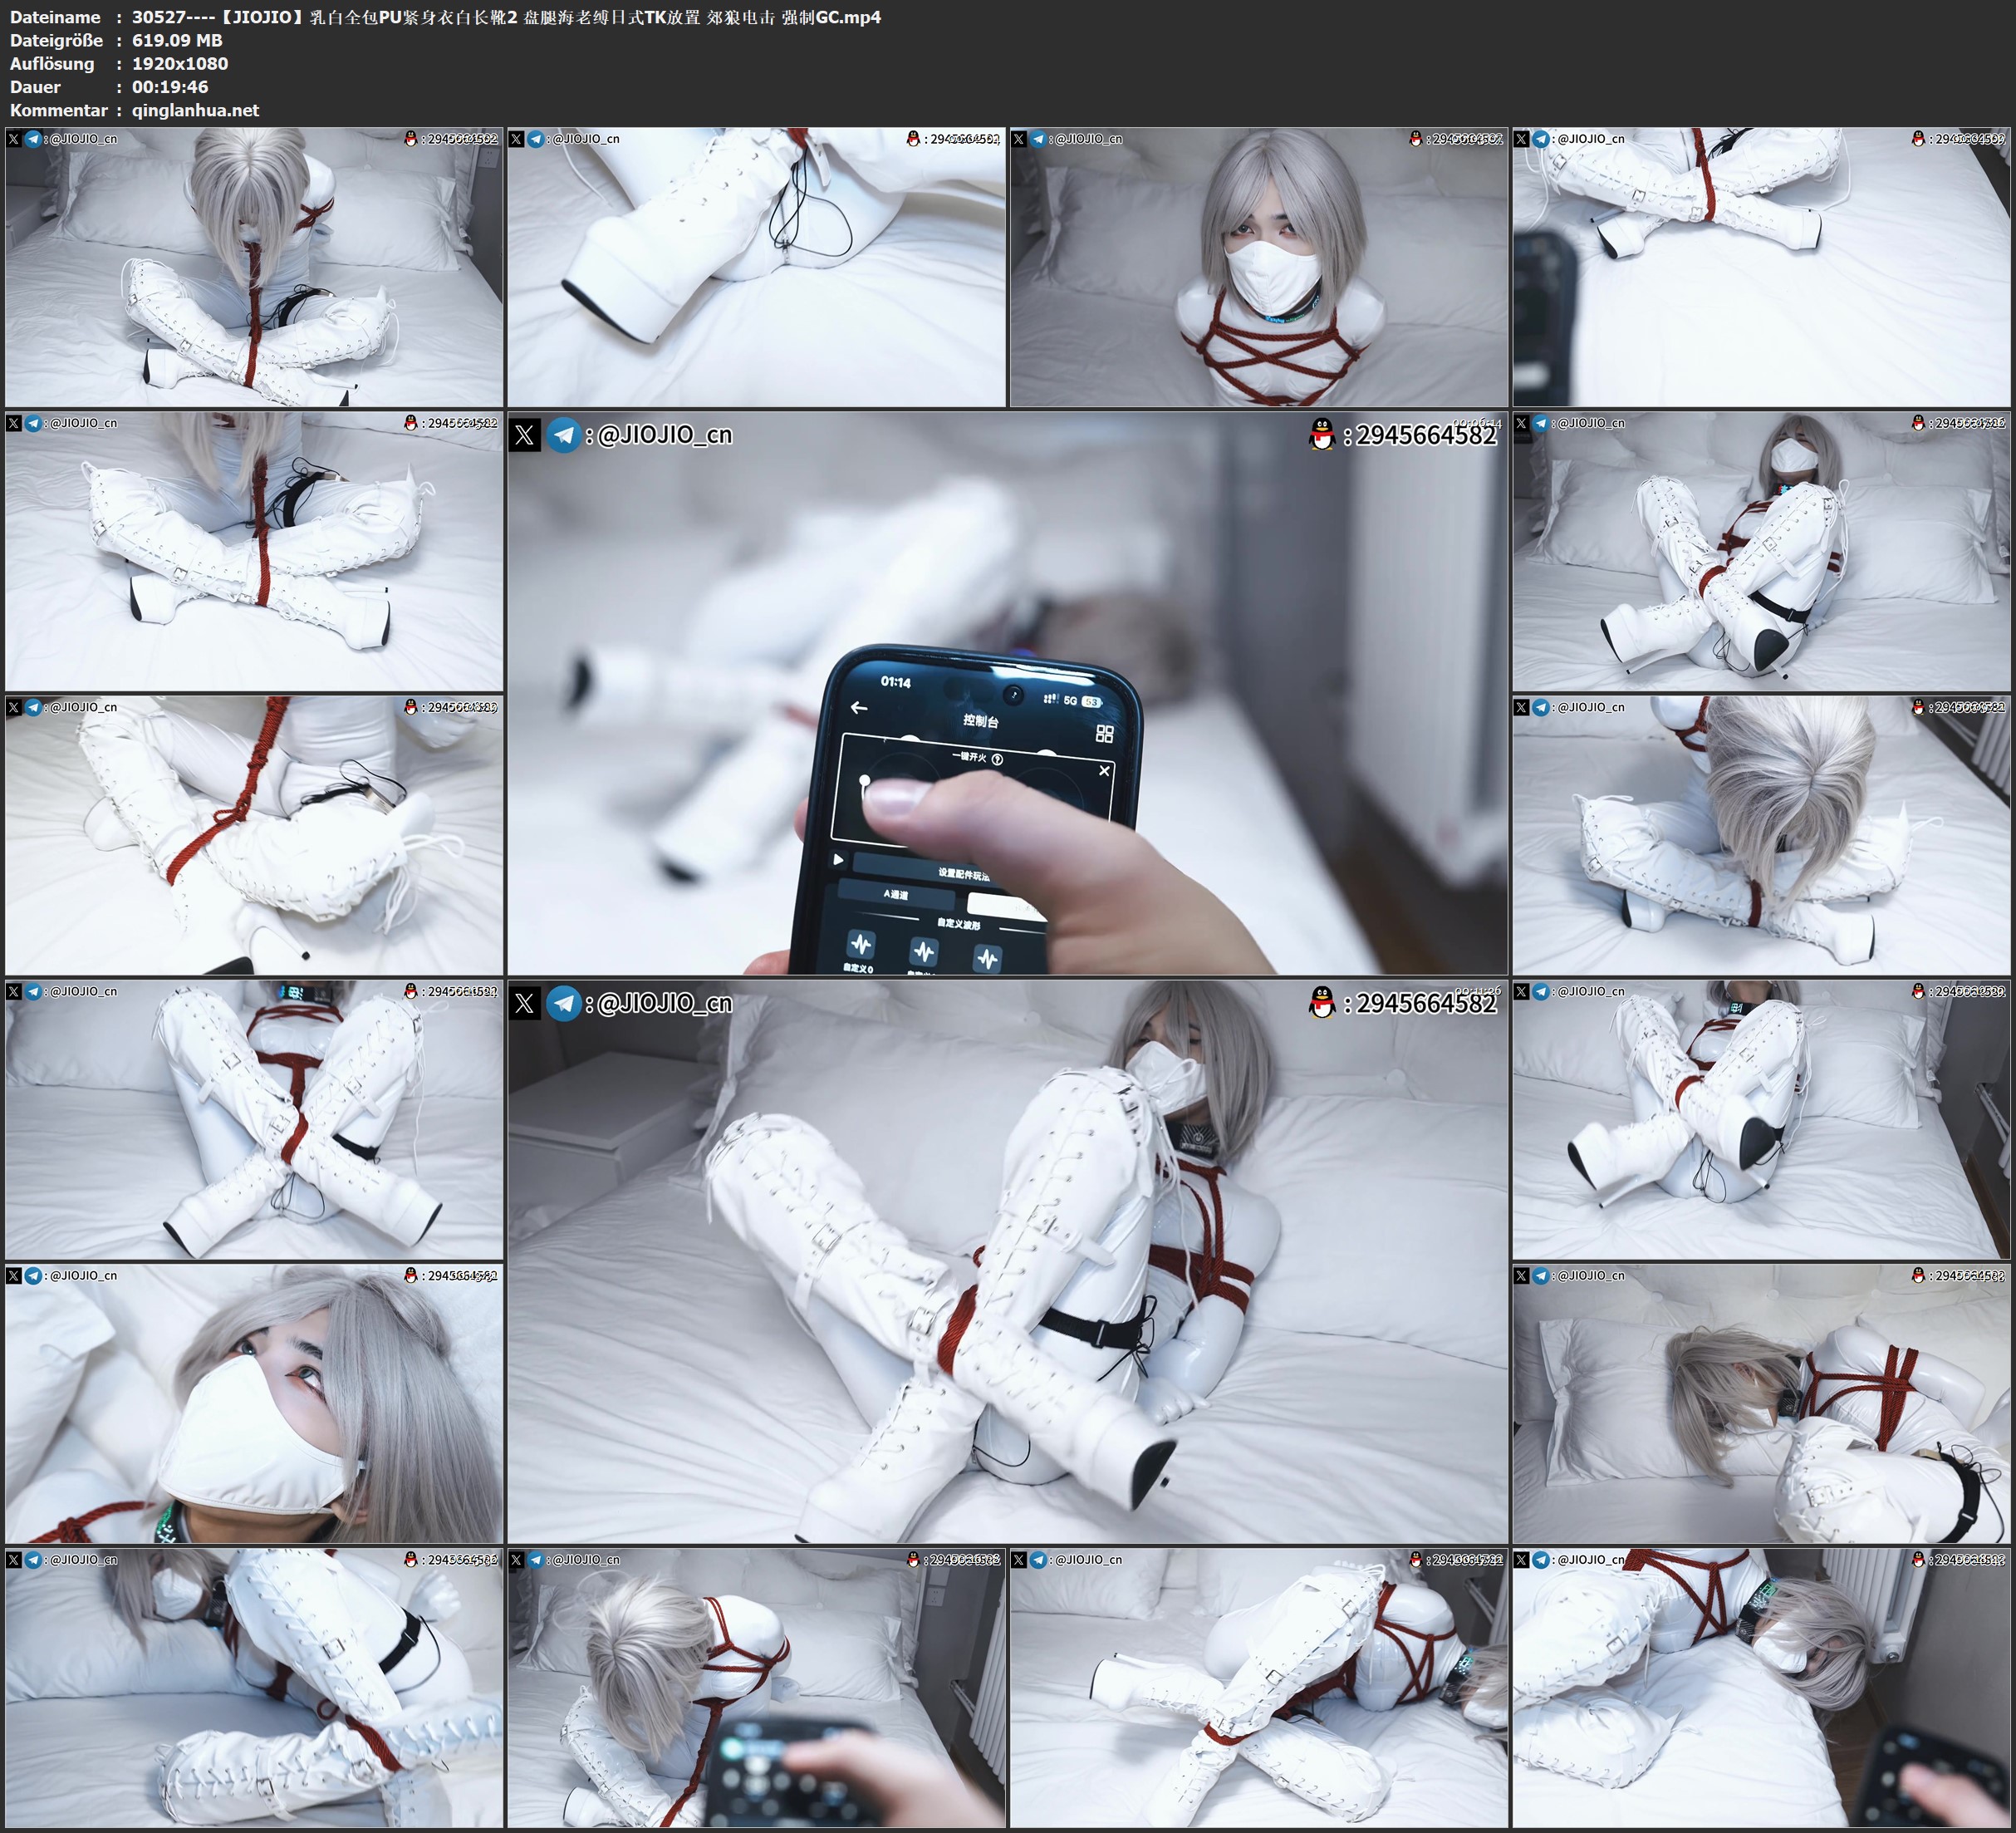Open the top-left thumbnail of the contact sheet

coord(254,266)
